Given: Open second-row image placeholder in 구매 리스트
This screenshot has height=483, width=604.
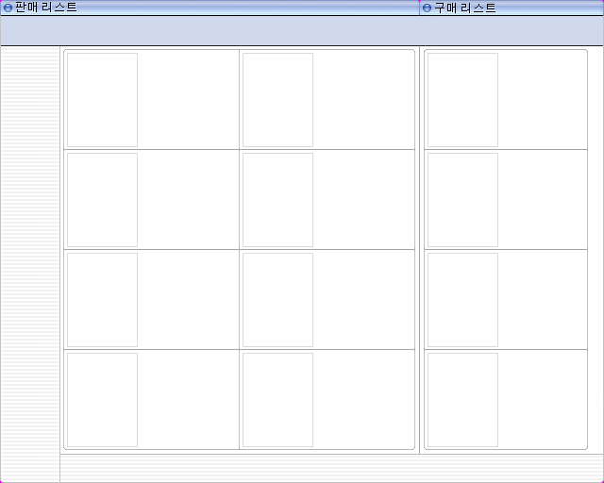Looking at the screenshot, I should point(462,200).
